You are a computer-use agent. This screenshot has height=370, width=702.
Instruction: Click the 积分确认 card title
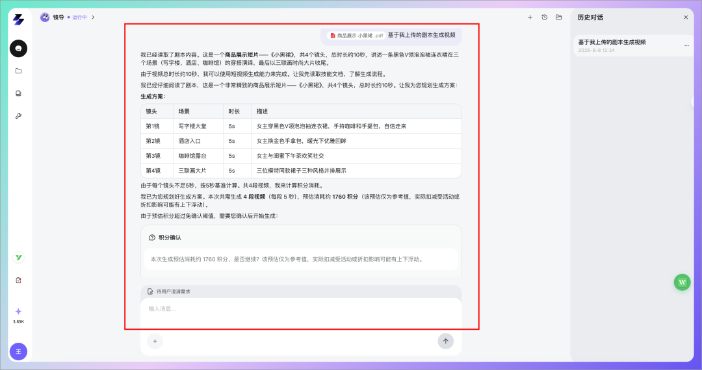(x=170, y=238)
